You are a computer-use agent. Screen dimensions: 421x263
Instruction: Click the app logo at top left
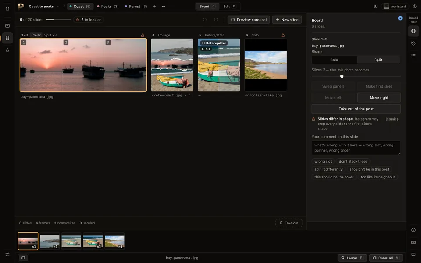21,6
